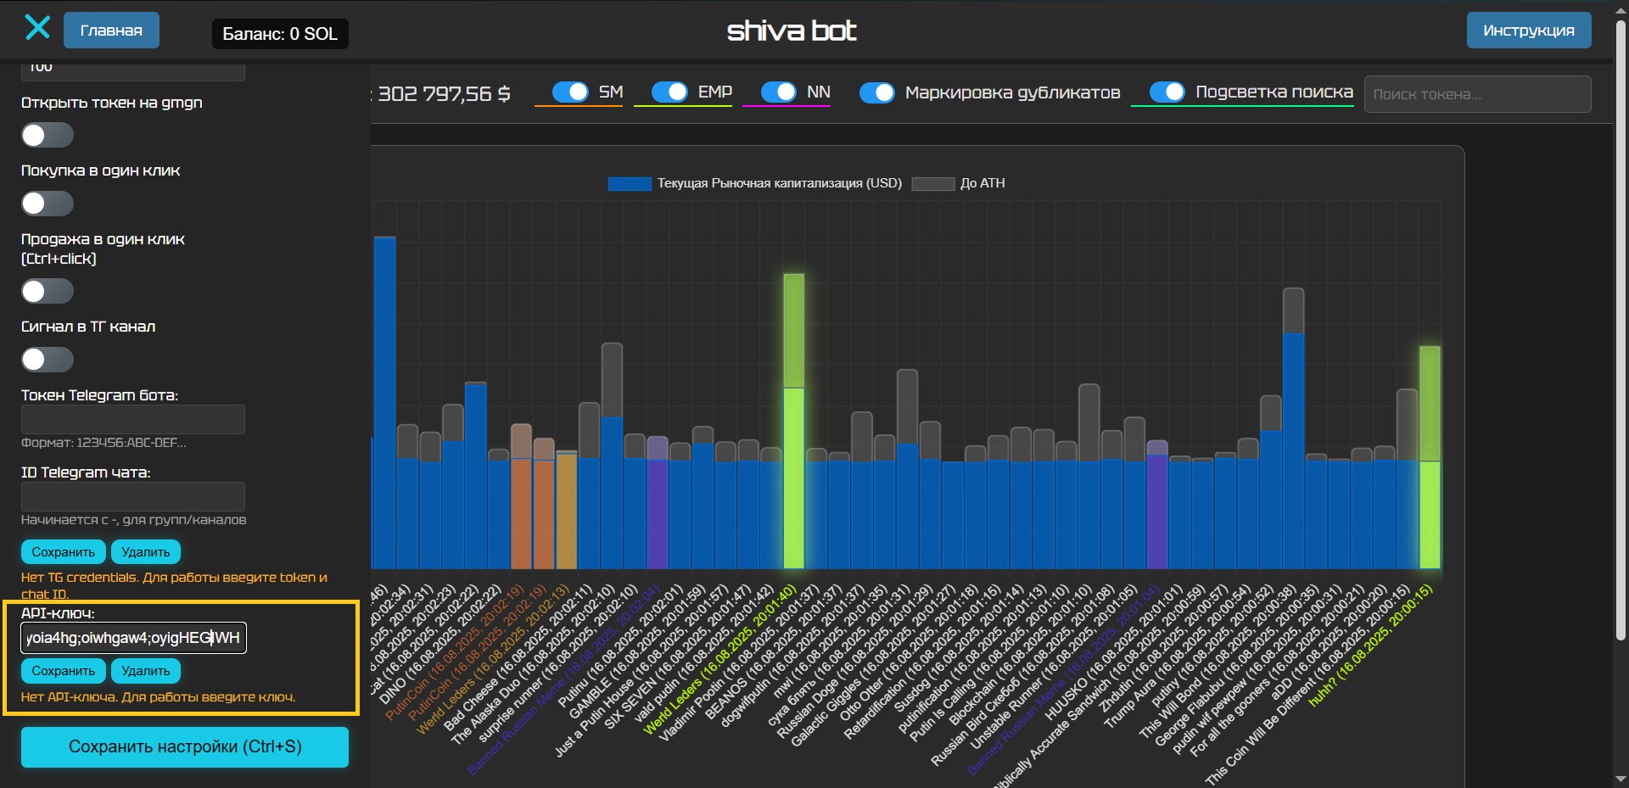Delete the Telegram credentials
The width and height of the screenshot is (1629, 788).
tap(145, 552)
